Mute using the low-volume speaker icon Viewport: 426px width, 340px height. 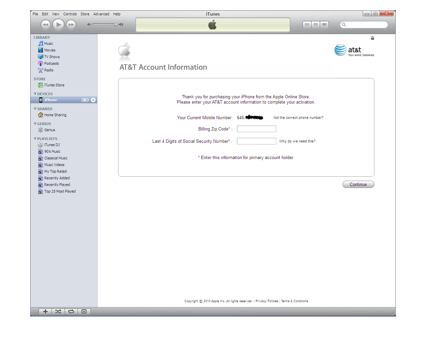click(x=89, y=25)
